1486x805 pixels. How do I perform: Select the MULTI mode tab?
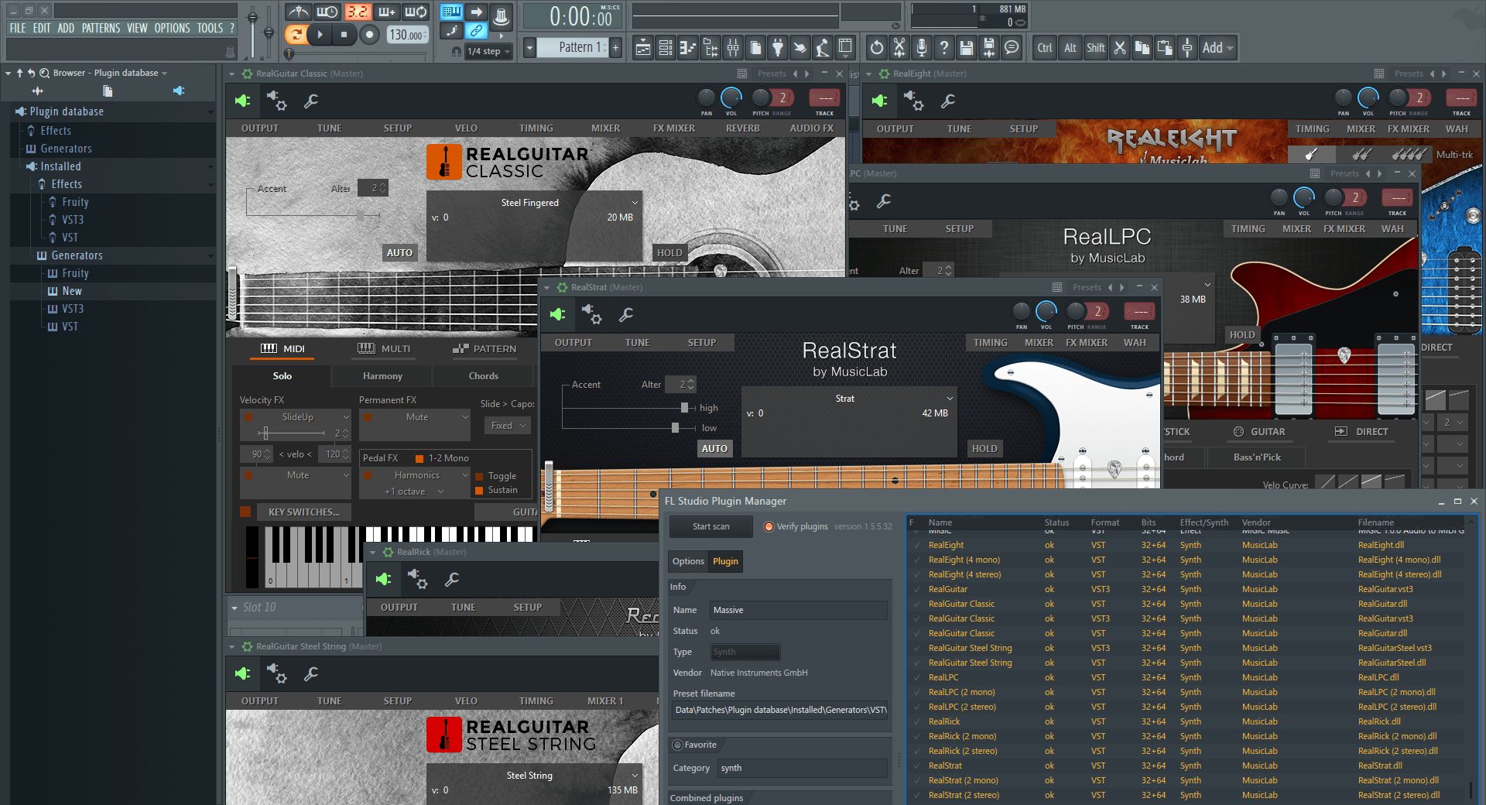(x=384, y=349)
